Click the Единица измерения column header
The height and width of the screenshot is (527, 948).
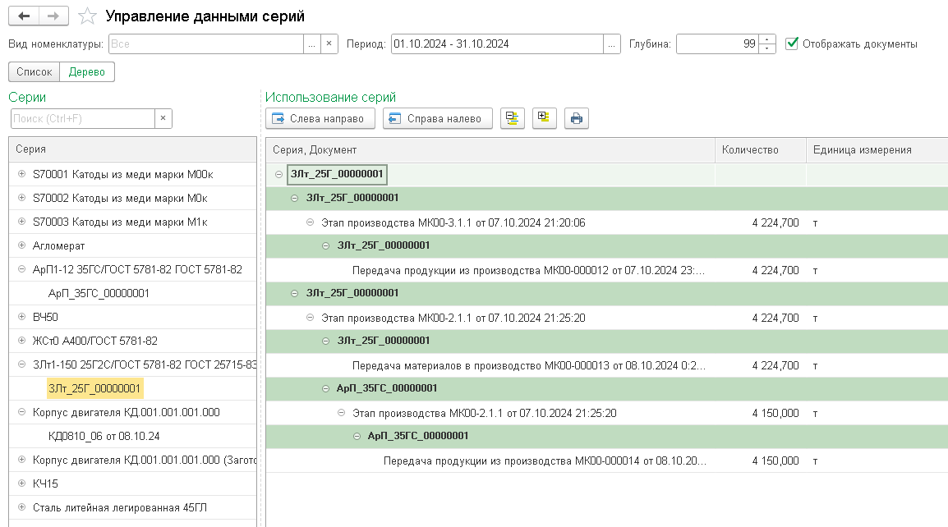click(x=877, y=149)
